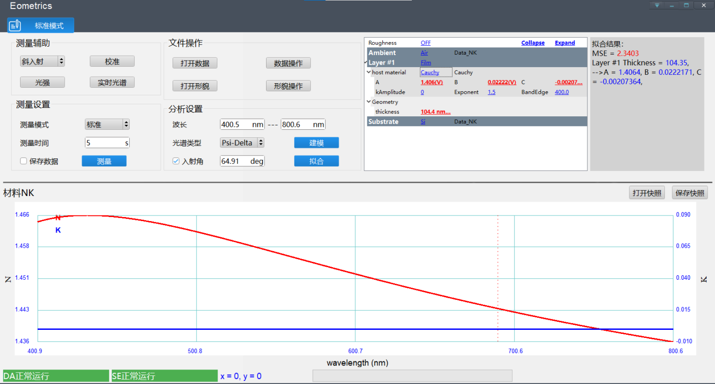Viewport: 715px width, 384px height.
Task: Collapse the Geometry tree node
Action: [369, 102]
